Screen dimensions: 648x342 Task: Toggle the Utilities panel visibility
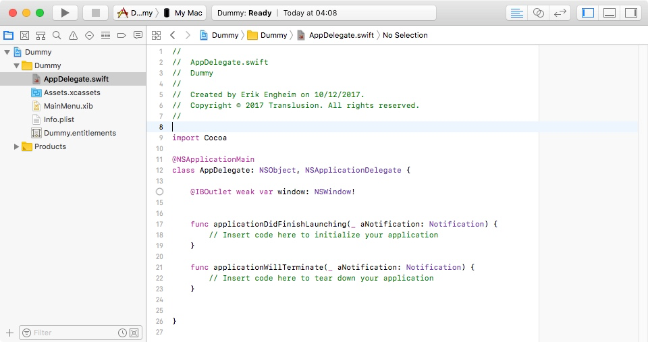(x=631, y=13)
